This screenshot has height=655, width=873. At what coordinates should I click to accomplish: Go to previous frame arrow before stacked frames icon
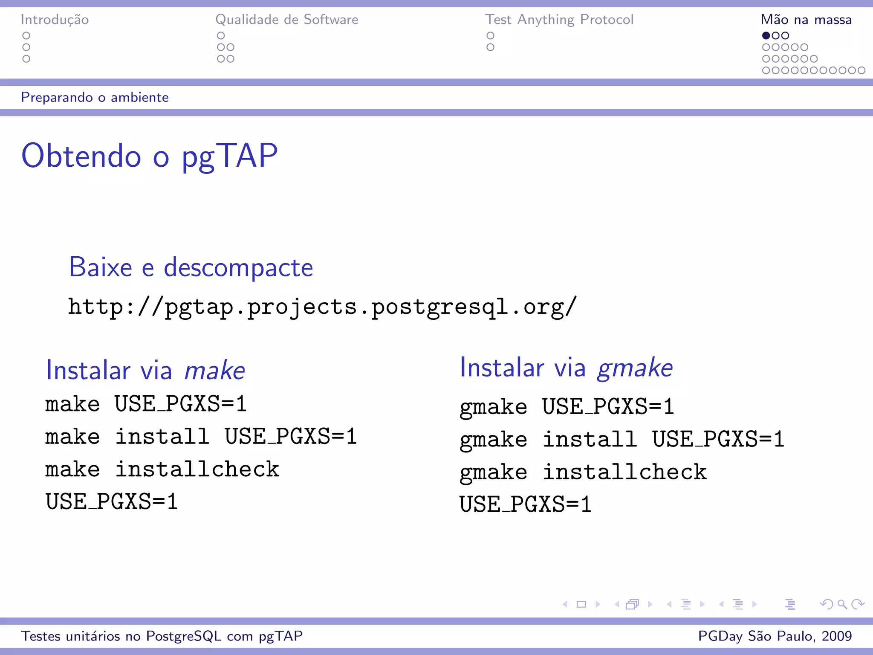click(x=617, y=604)
